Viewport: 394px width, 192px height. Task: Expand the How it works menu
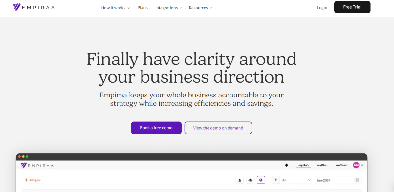pyautogui.click(x=116, y=8)
